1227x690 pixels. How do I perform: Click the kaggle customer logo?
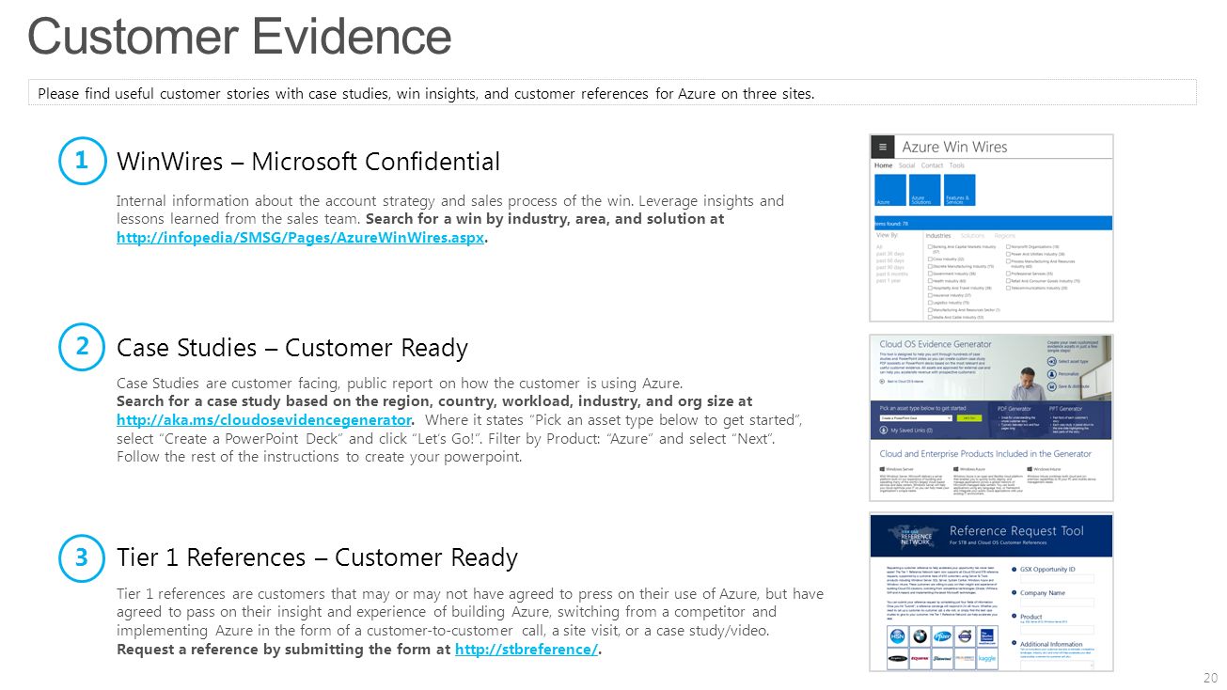[987, 658]
